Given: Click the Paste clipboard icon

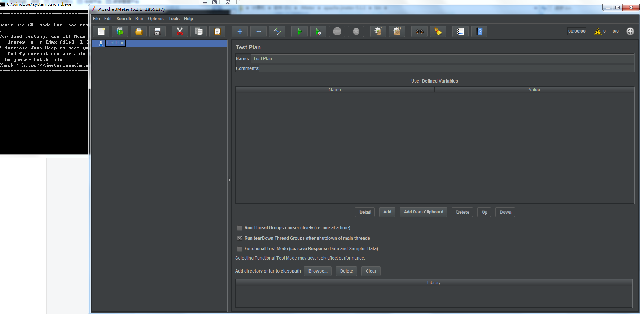Looking at the screenshot, I should (218, 32).
